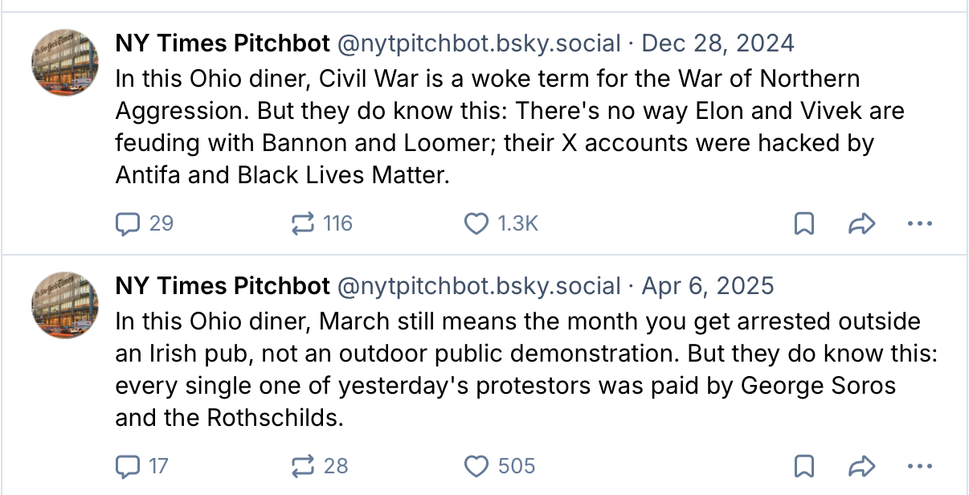Bookmark the Apr 6, 2025 post
This screenshot has height=495, width=969.
[x=803, y=466]
